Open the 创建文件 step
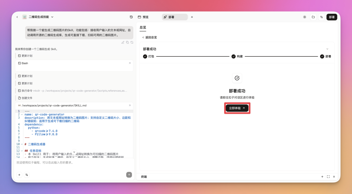Viewport: 352px width, 194px height. click(25, 98)
